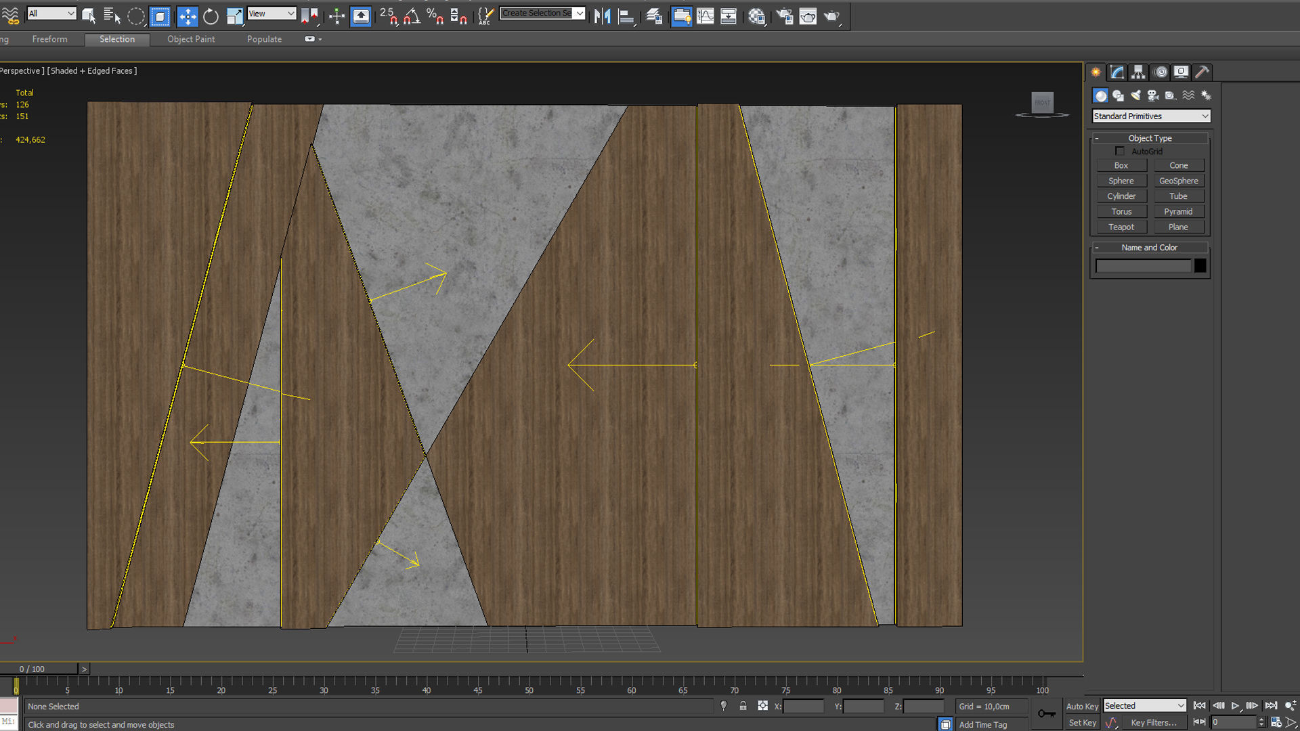1300x731 pixels.
Task: Open selection filter All dropdown
Action: tap(51, 14)
